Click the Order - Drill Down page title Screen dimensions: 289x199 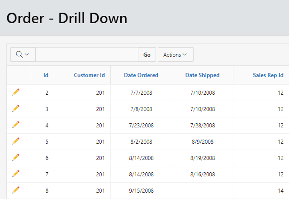click(x=67, y=18)
